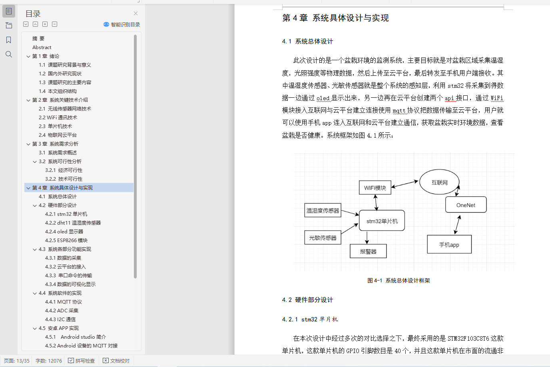Open the outline (目录) sidebar panel icon
550x367 pixels.
coord(9,11)
